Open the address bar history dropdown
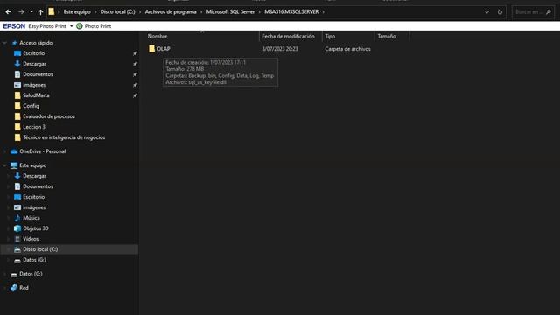 pyautogui.click(x=486, y=12)
